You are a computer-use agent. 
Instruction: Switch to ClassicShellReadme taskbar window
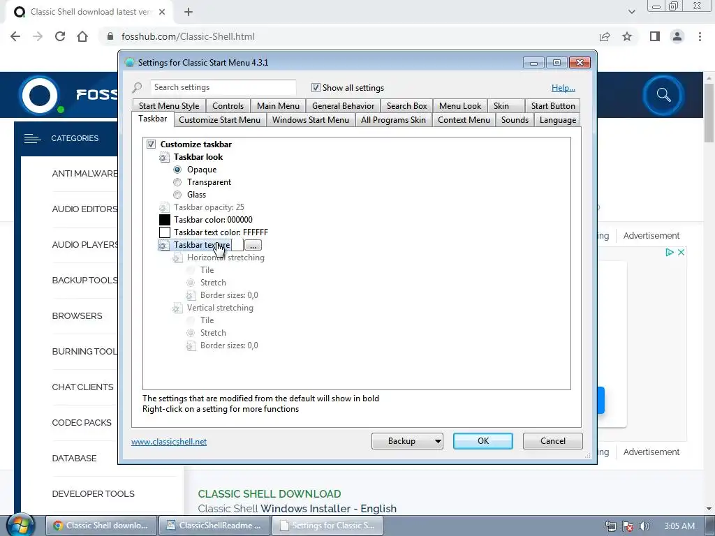click(214, 526)
